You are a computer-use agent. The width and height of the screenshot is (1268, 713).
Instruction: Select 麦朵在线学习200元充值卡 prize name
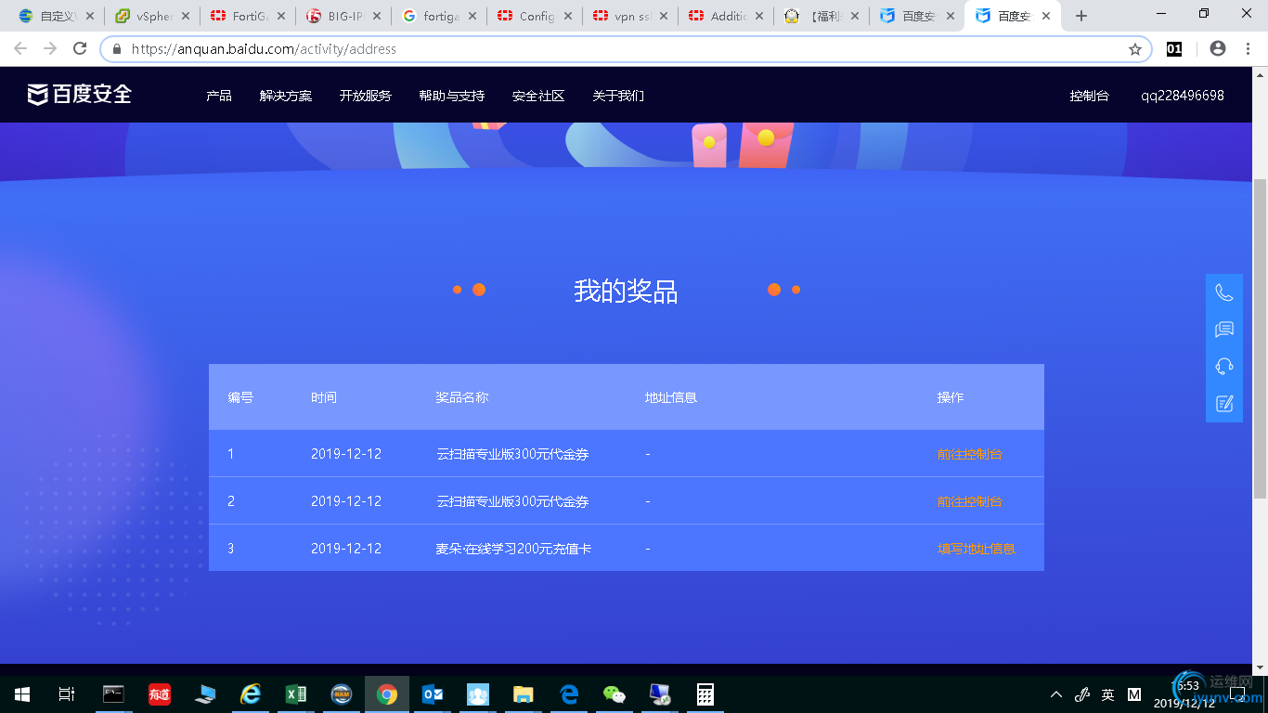point(514,549)
